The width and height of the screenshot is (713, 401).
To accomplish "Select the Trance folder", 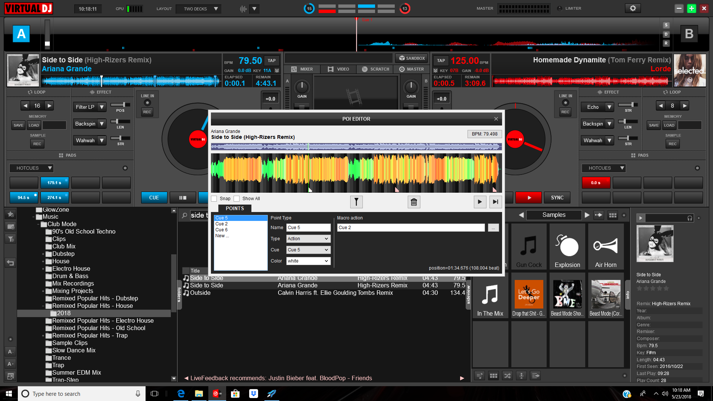I will point(62,358).
